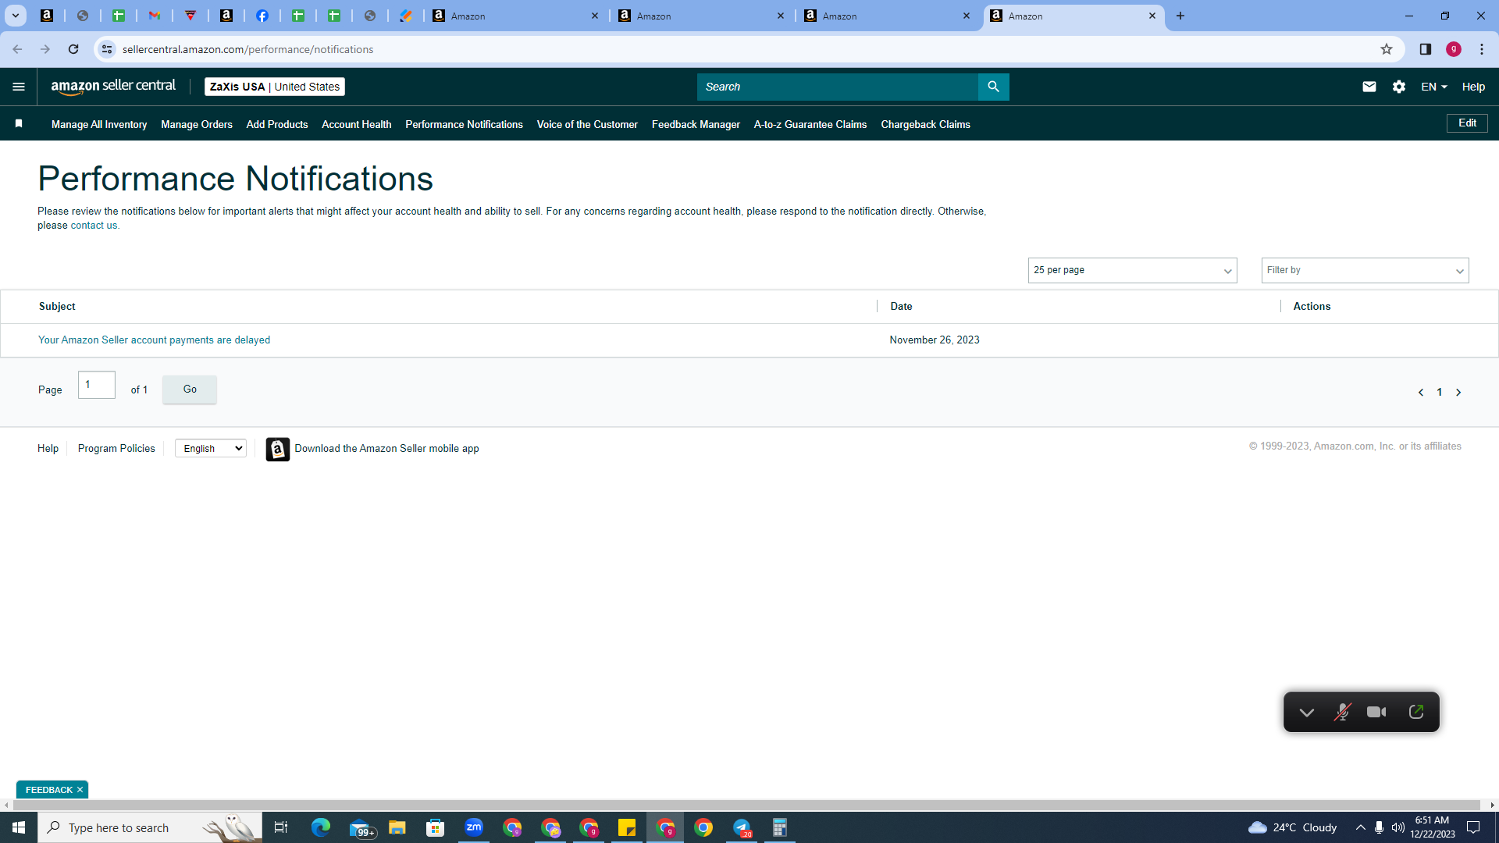1499x843 pixels.
Task: Download the Amazon Seller mobile app link
Action: pyautogui.click(x=386, y=448)
